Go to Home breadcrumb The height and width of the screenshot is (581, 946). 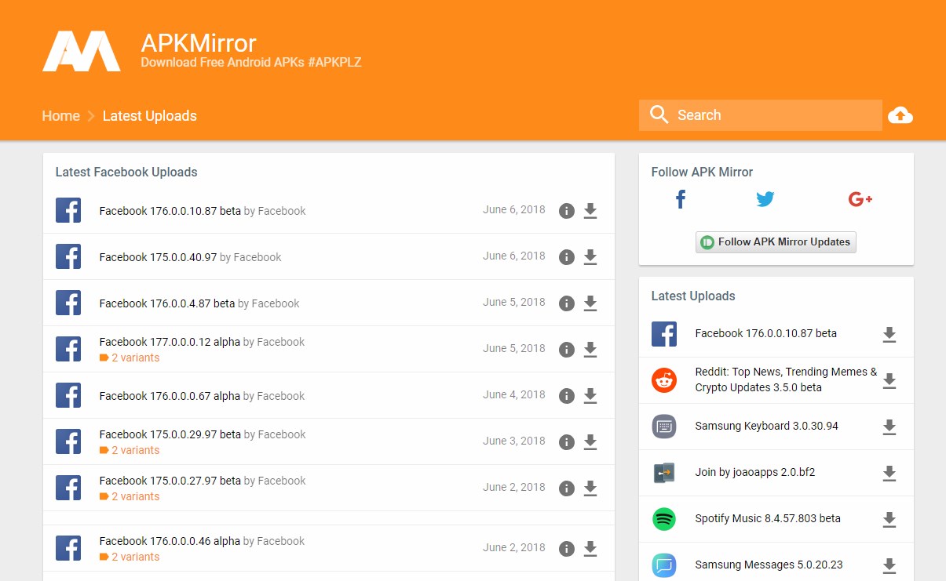pos(61,116)
